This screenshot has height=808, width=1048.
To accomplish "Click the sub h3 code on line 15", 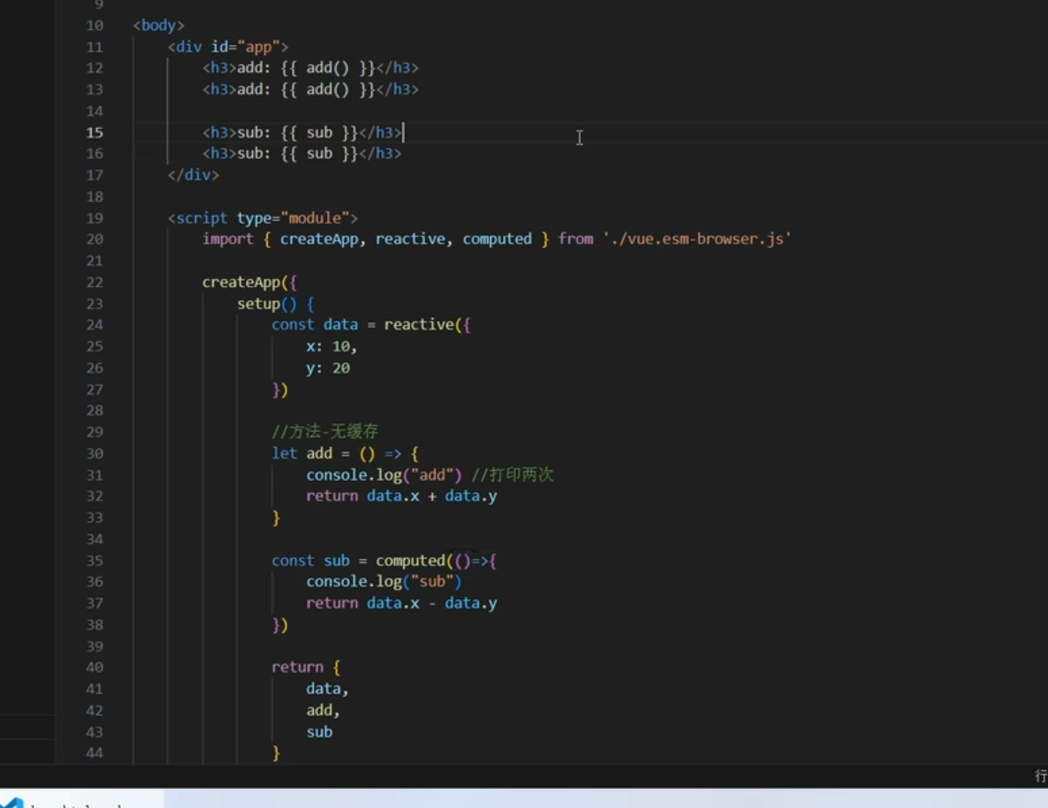I will (x=302, y=133).
